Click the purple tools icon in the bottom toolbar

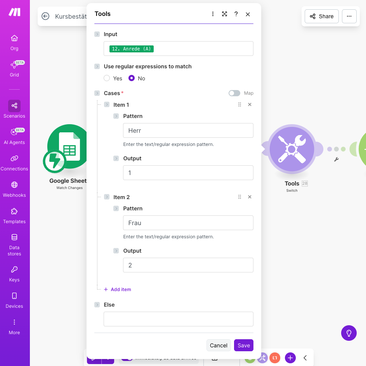click(262, 357)
